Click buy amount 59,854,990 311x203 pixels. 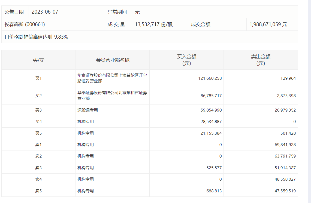coord(211,110)
